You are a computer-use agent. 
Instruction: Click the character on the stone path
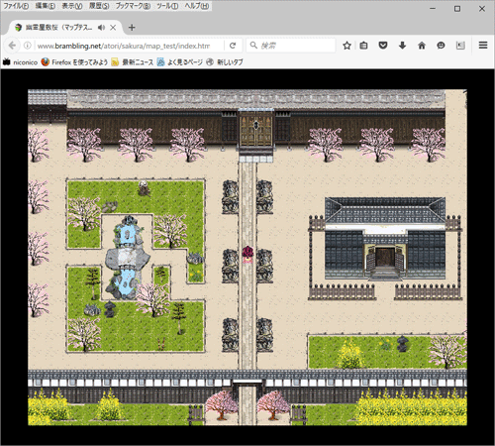point(247,255)
